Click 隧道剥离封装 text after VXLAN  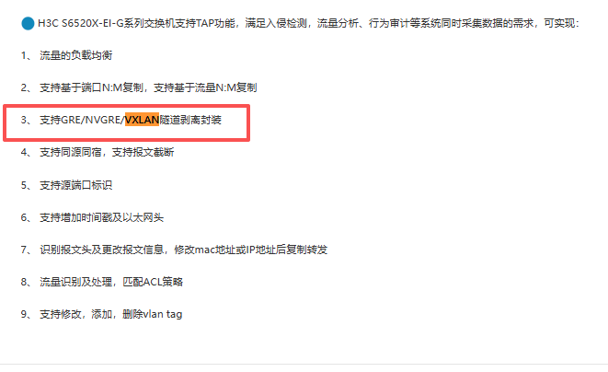[190, 120]
